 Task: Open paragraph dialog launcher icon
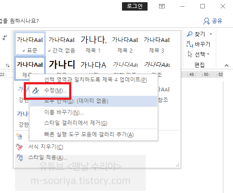pyautogui.click(x=7, y=65)
